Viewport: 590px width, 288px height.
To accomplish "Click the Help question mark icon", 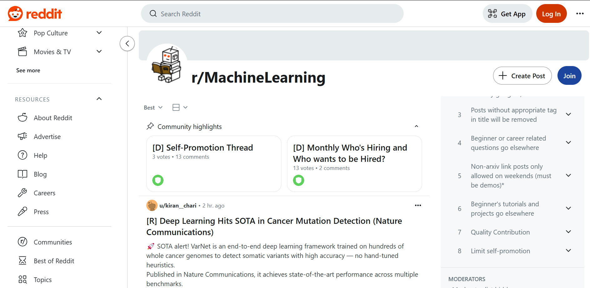I will (x=22, y=155).
